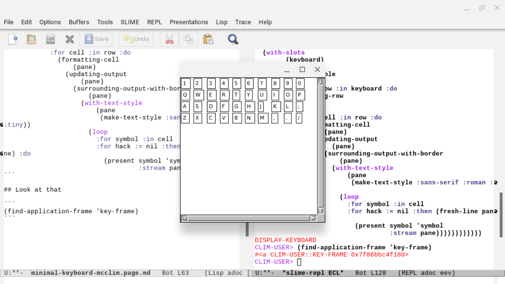This screenshot has height=284, width=505.
Task: Expand the Trace menu
Action: click(243, 22)
